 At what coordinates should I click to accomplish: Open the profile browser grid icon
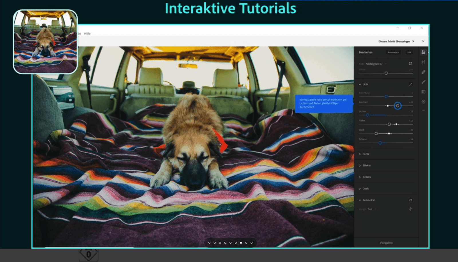point(411,64)
